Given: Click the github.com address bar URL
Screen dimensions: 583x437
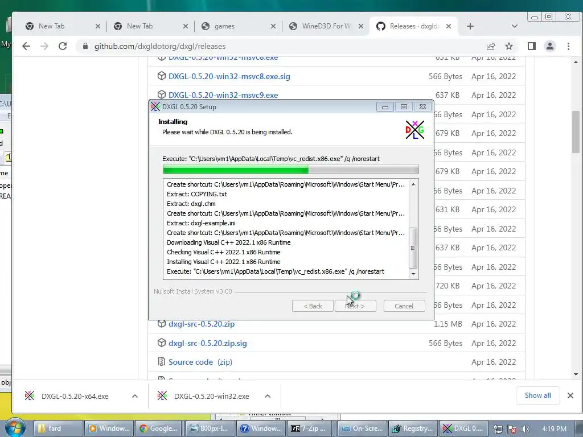Looking at the screenshot, I should pos(160,46).
